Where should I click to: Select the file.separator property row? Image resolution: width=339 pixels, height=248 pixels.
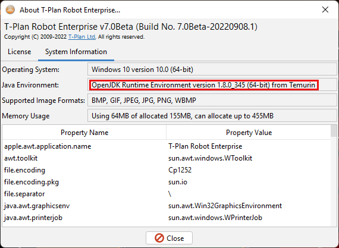point(167,194)
